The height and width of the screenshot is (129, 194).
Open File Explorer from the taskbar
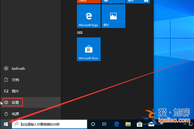pyautogui.click(x=128, y=124)
